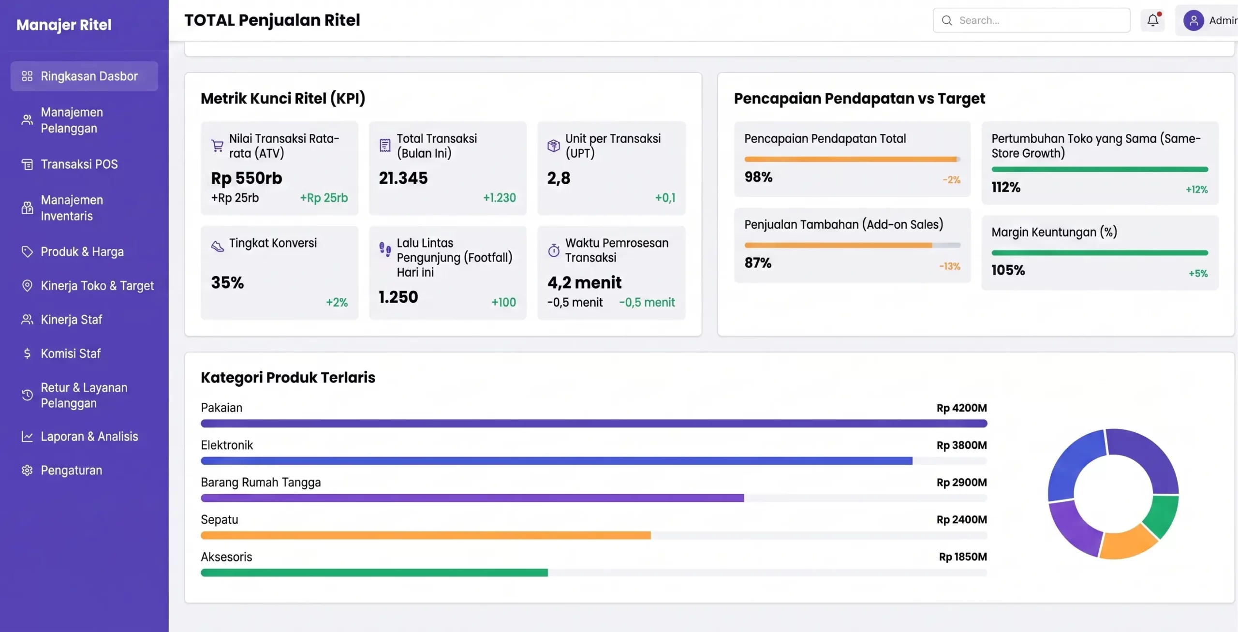Click the Kinerja Toko location pin icon
The width and height of the screenshot is (1238, 632).
(x=27, y=286)
